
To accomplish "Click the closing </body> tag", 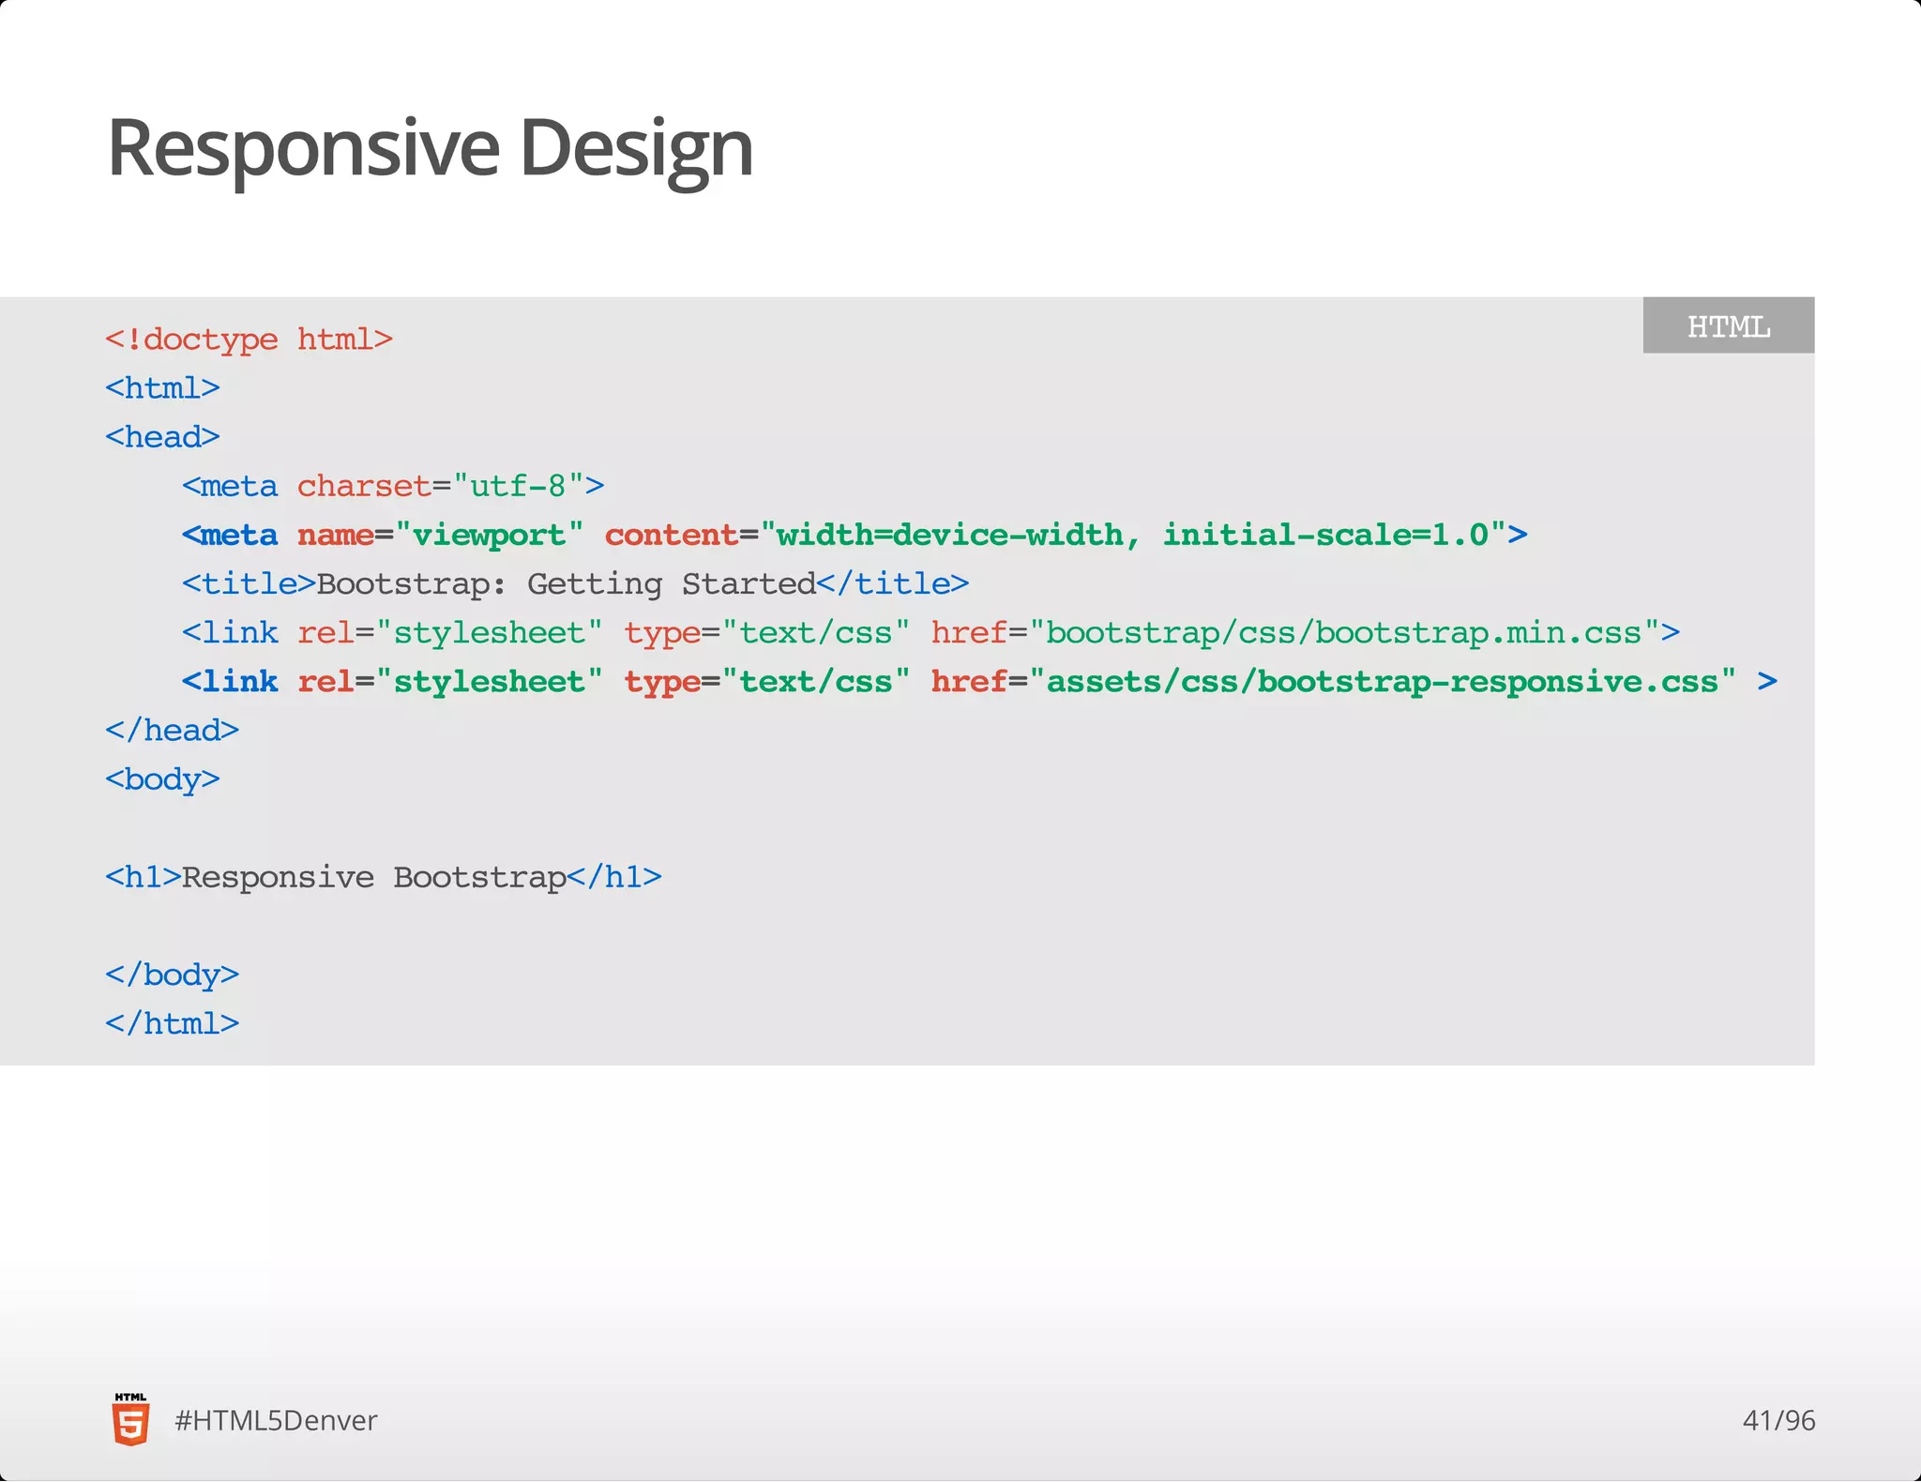I will pos(172,975).
